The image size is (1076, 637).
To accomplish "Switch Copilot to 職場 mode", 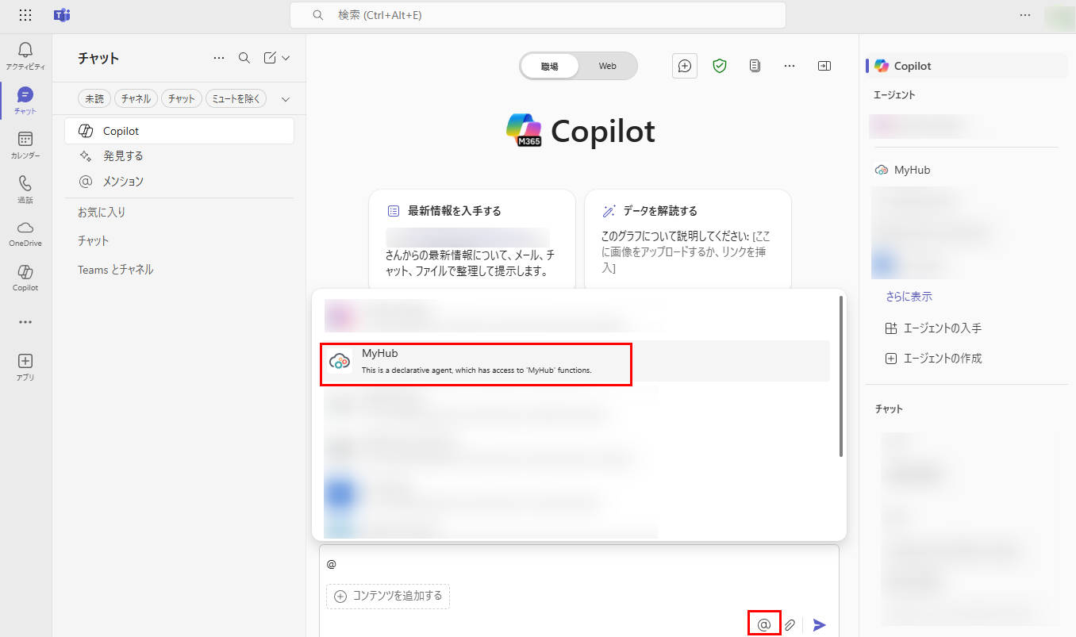I will [x=549, y=66].
